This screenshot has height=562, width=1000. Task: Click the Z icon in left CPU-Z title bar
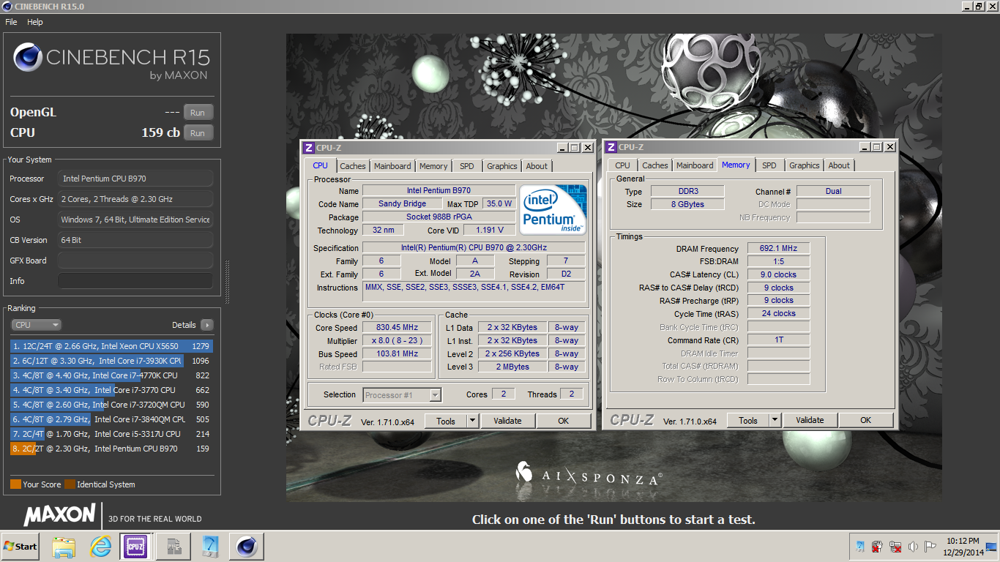(x=309, y=148)
